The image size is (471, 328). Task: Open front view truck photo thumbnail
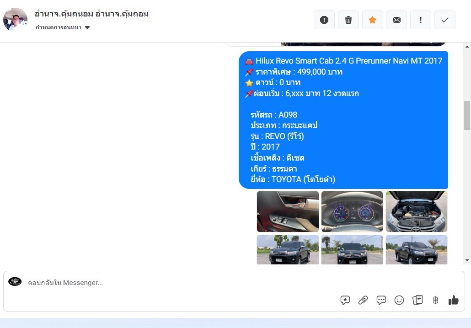tap(352, 250)
